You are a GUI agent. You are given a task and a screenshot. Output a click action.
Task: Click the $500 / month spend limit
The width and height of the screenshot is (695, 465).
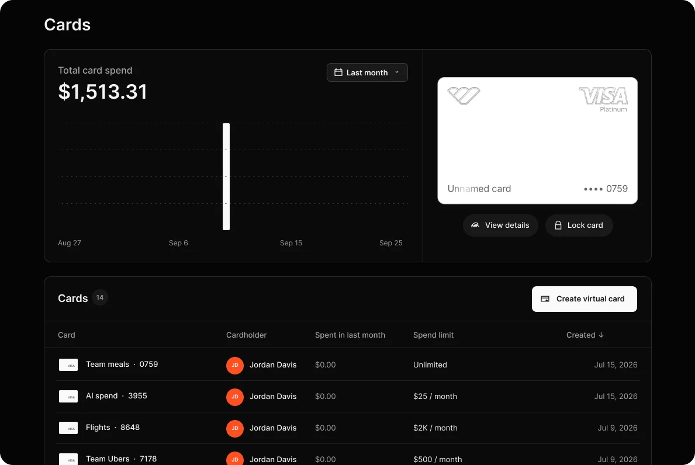click(x=437, y=459)
